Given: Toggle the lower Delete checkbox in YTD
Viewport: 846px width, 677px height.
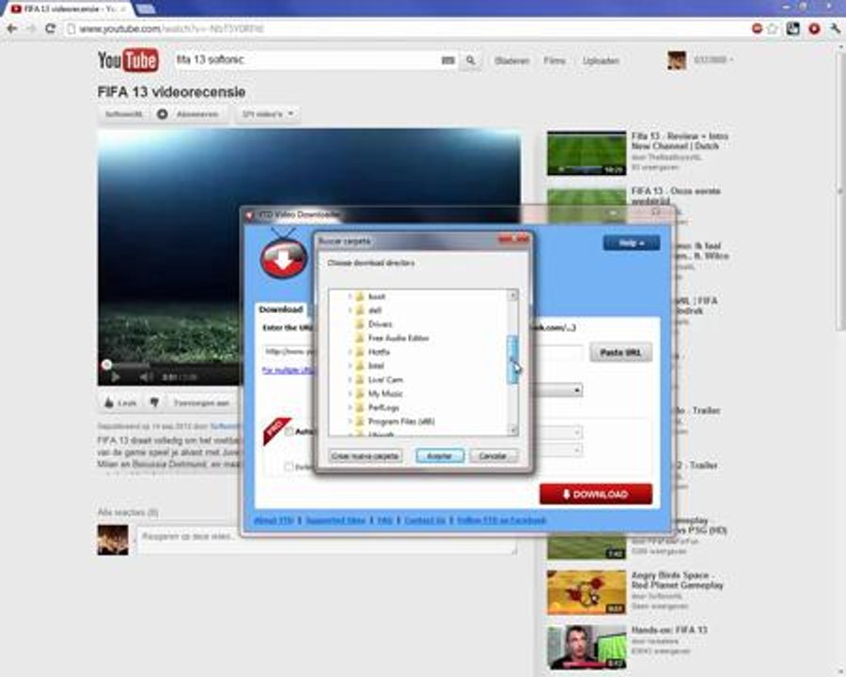Looking at the screenshot, I should [290, 466].
